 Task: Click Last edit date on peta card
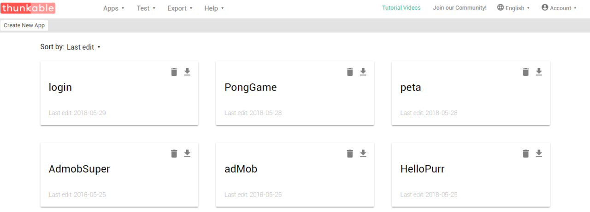click(x=429, y=113)
